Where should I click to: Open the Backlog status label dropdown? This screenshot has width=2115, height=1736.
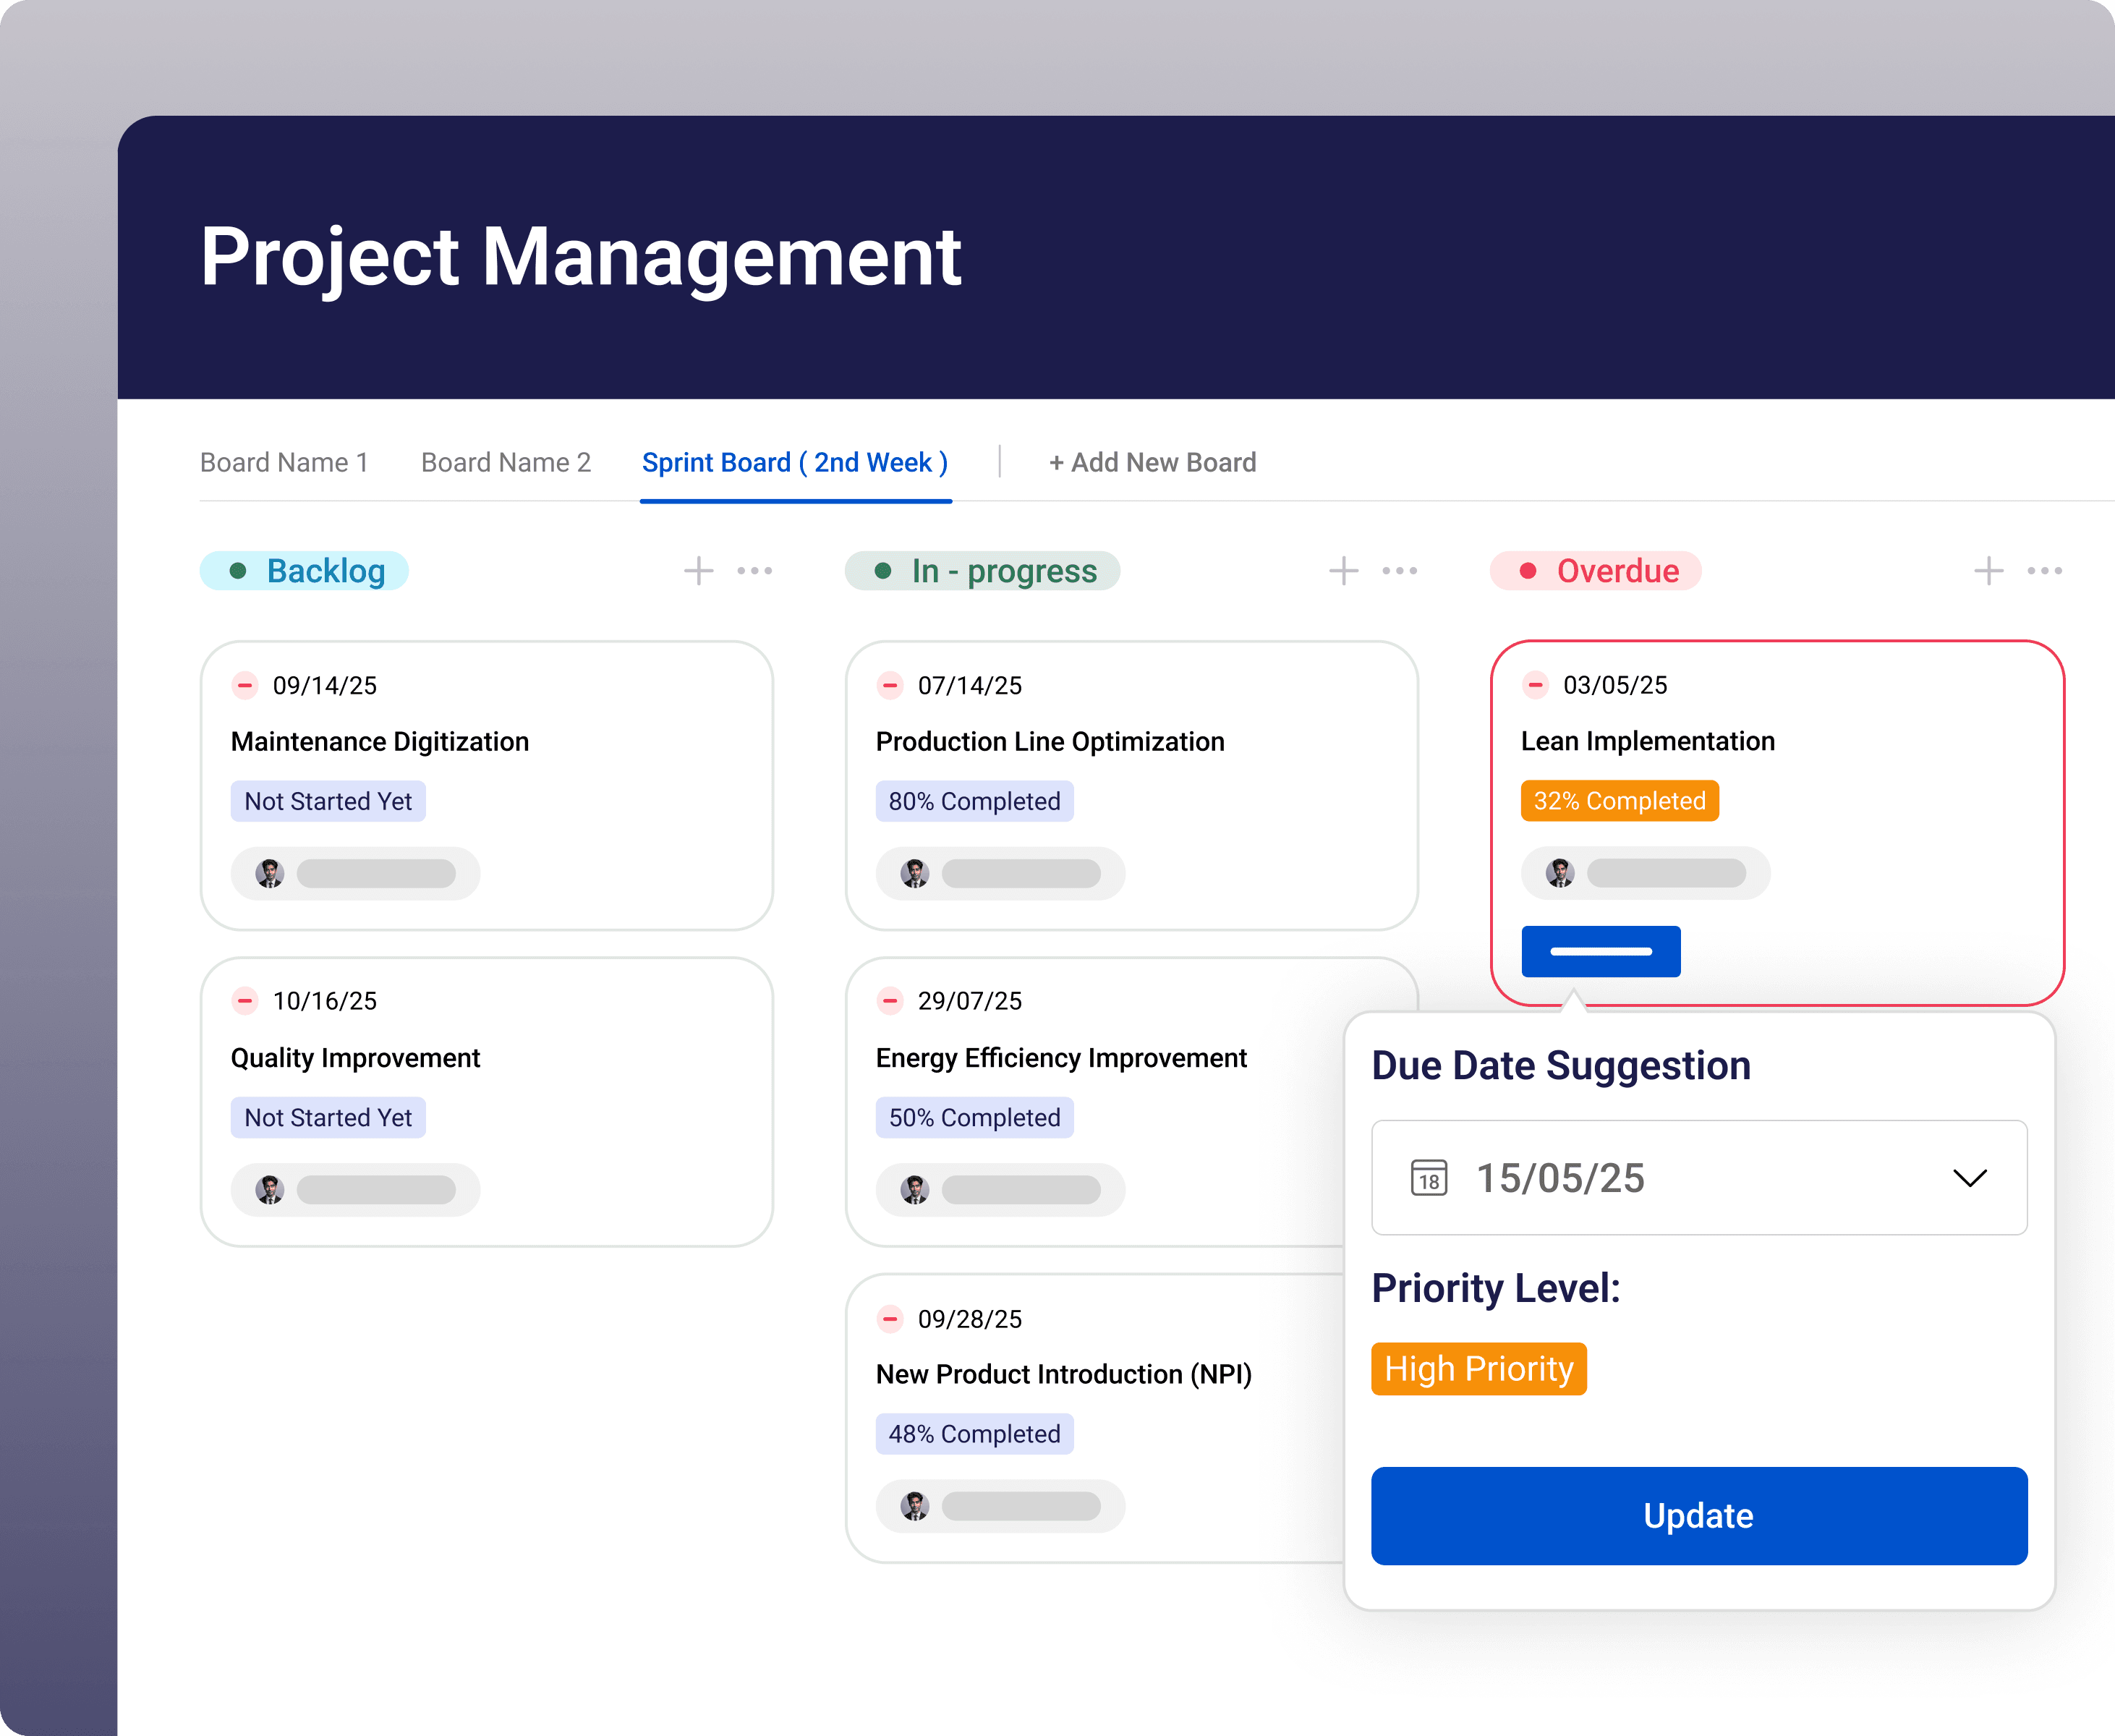(x=304, y=570)
